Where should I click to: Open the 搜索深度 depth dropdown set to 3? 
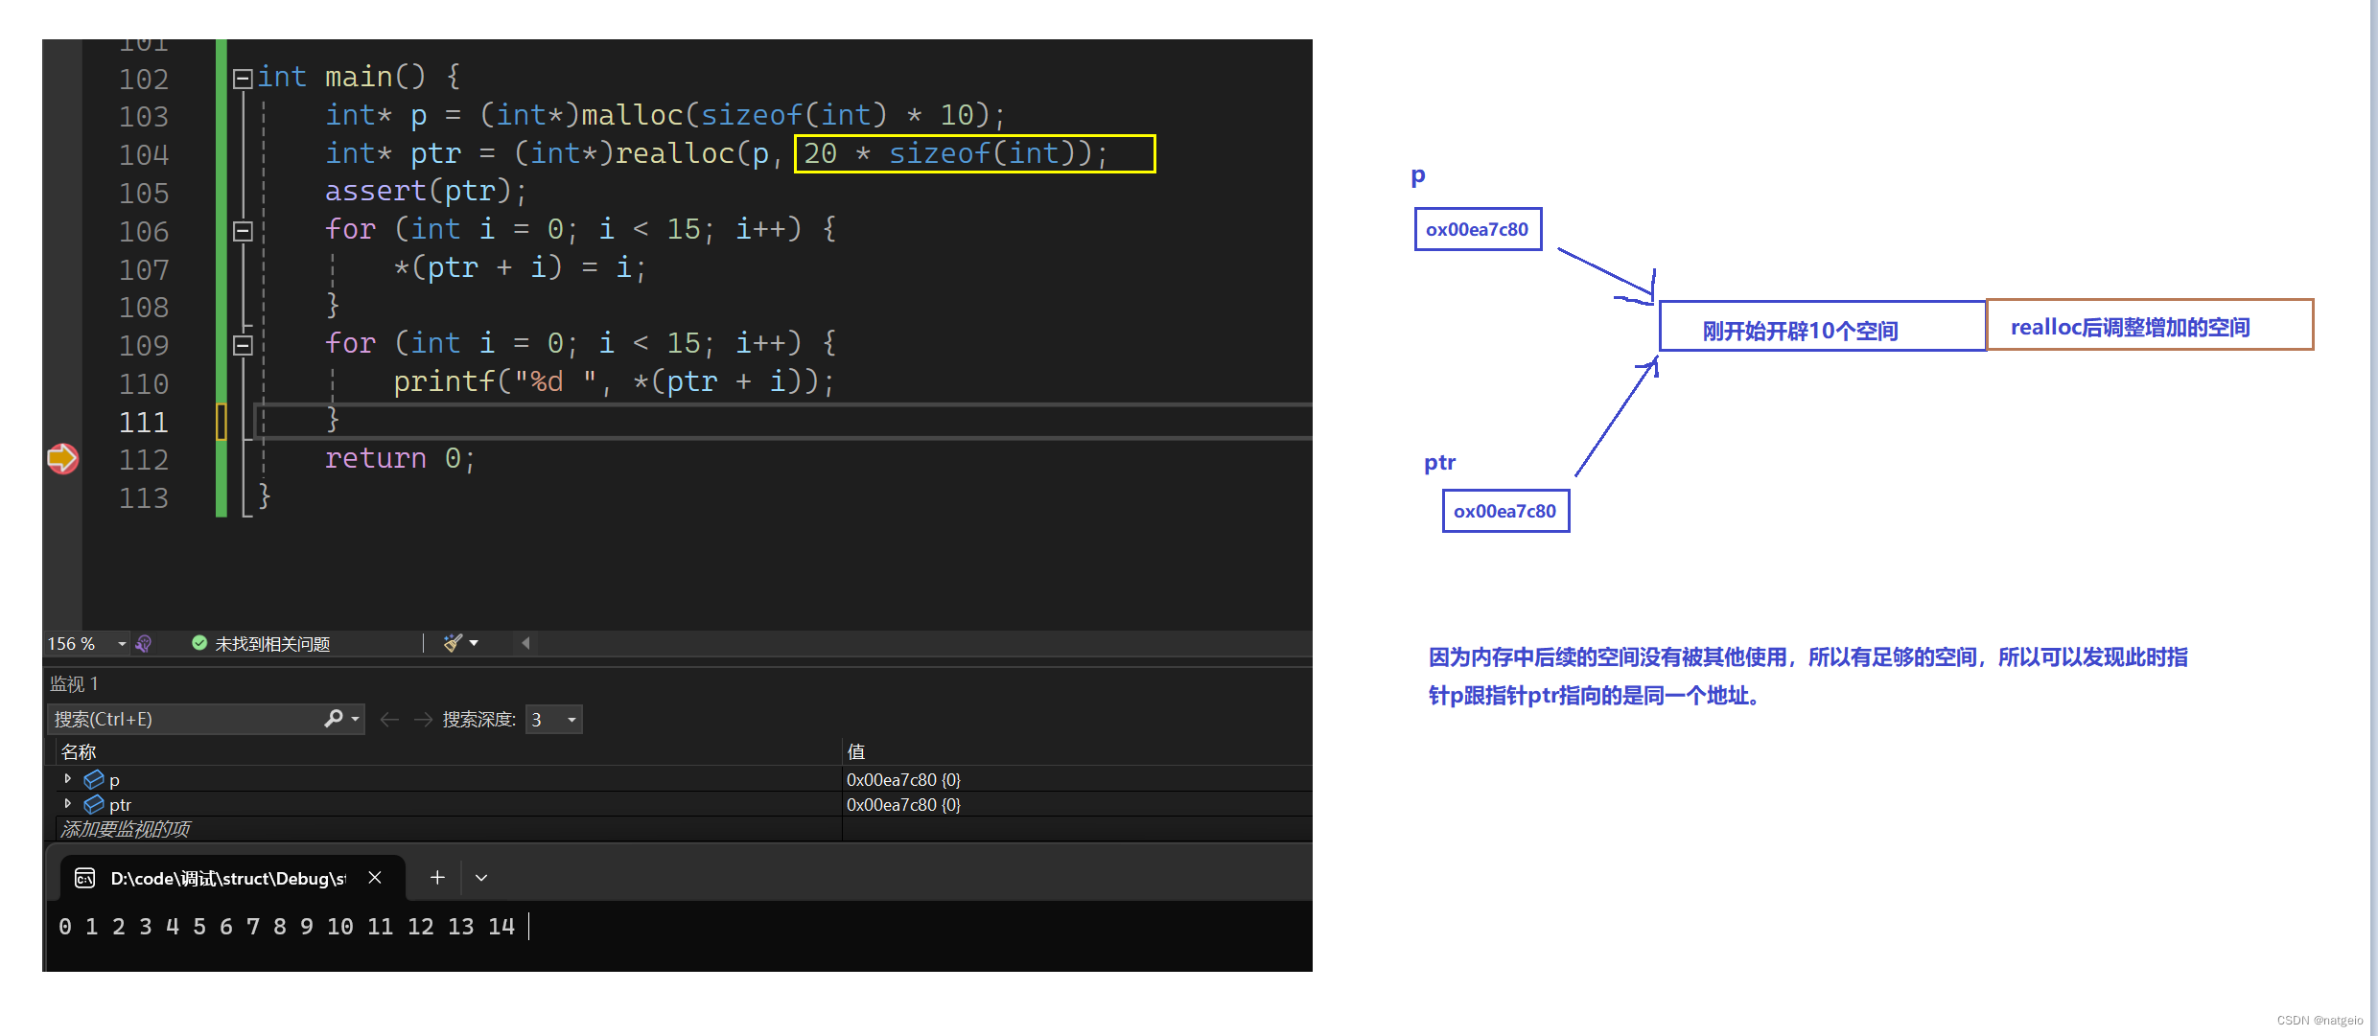click(x=553, y=719)
